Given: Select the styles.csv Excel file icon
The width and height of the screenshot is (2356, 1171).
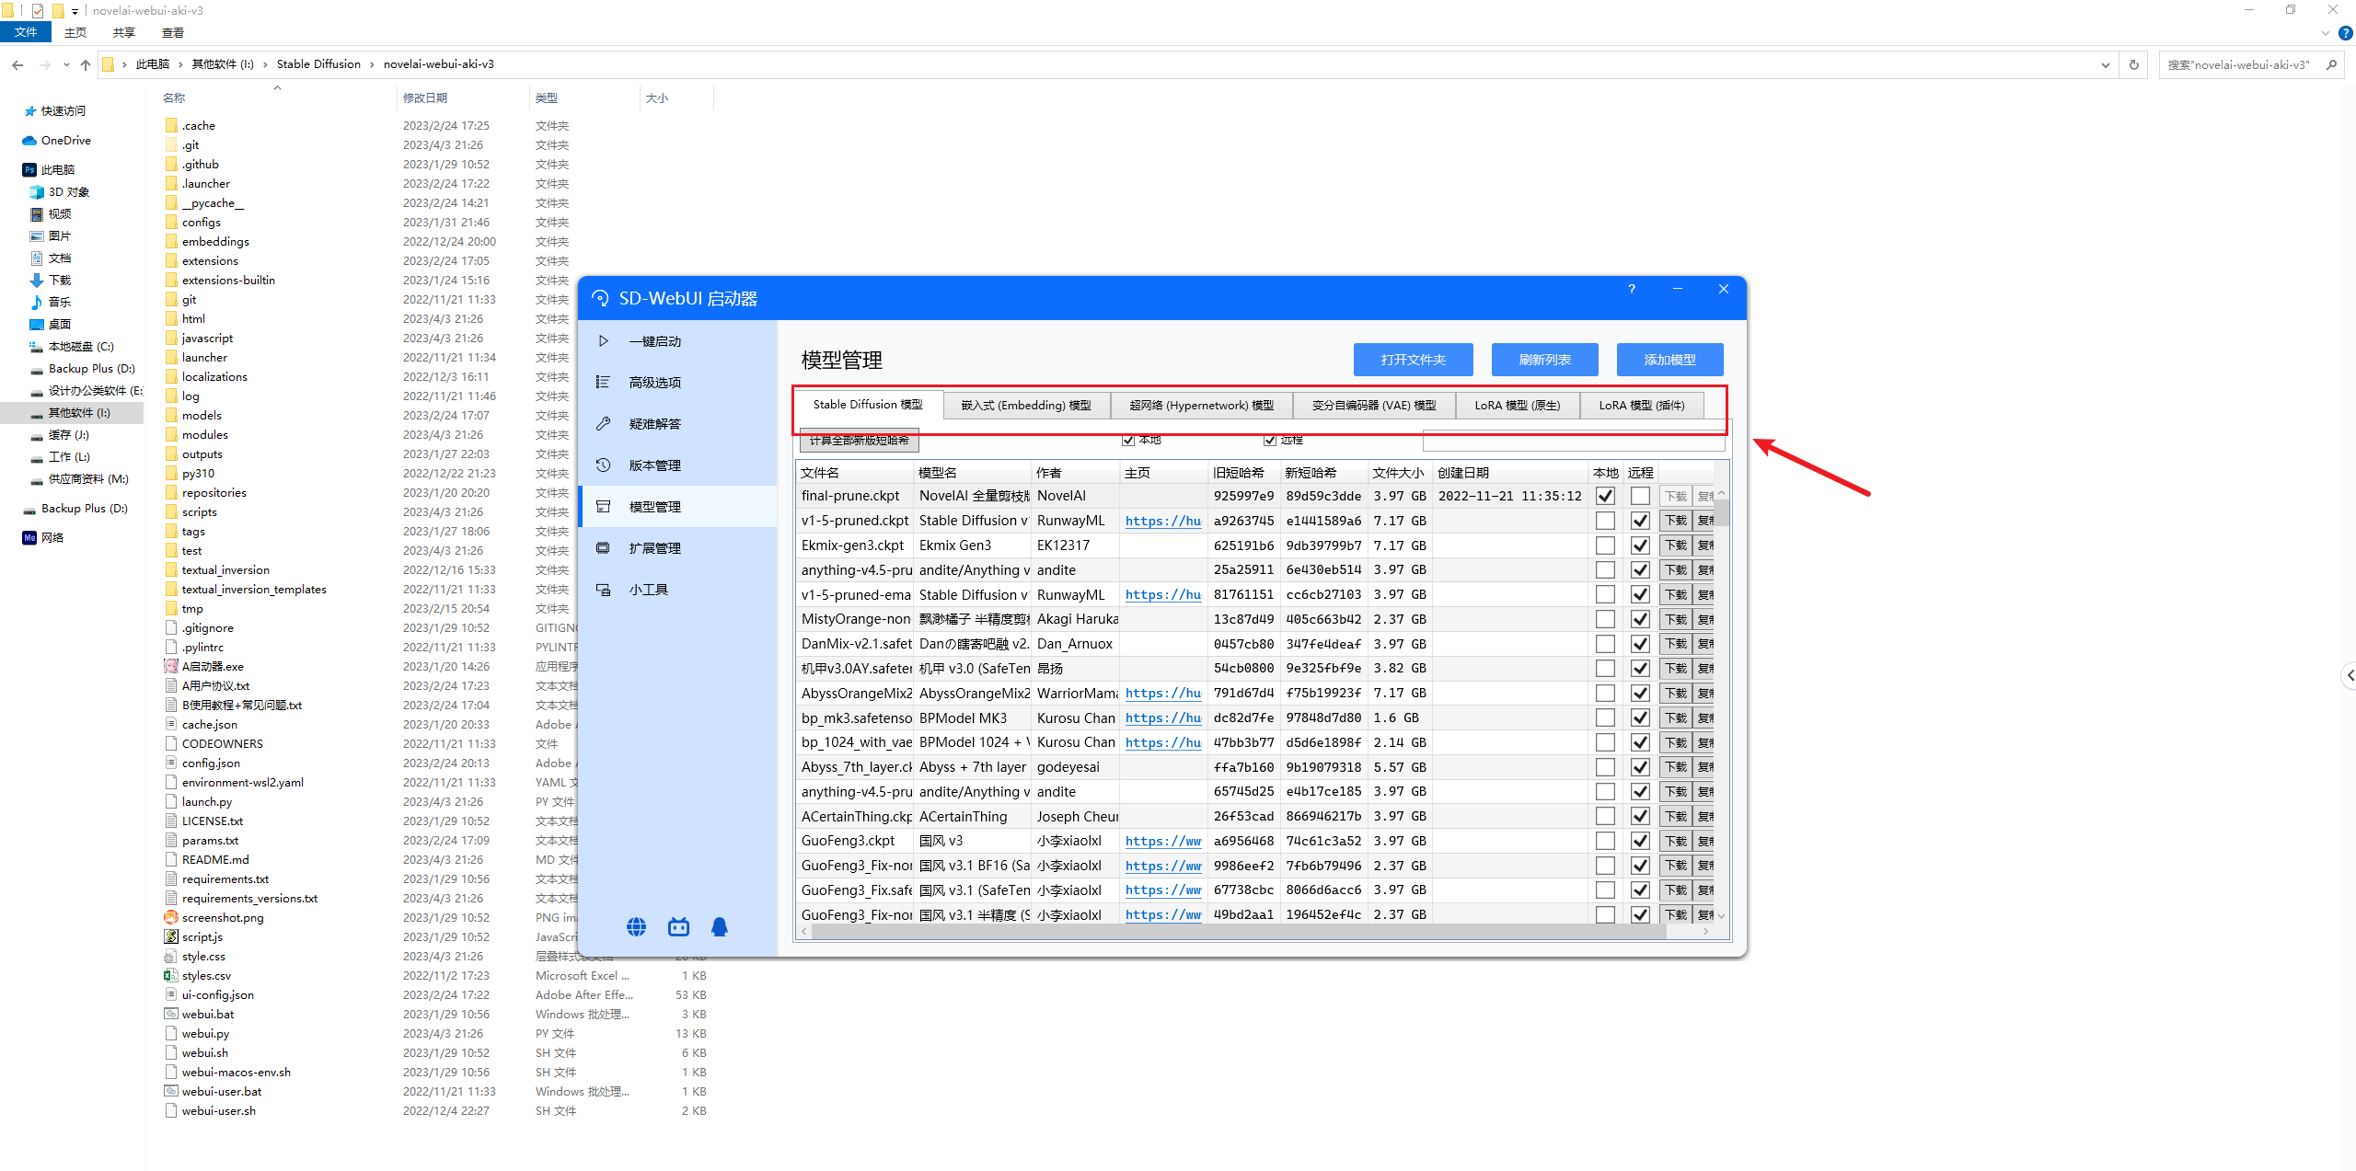Looking at the screenshot, I should click(x=171, y=975).
